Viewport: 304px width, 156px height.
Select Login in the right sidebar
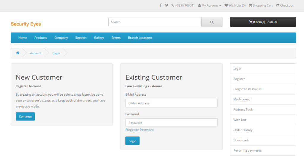point(263,69)
